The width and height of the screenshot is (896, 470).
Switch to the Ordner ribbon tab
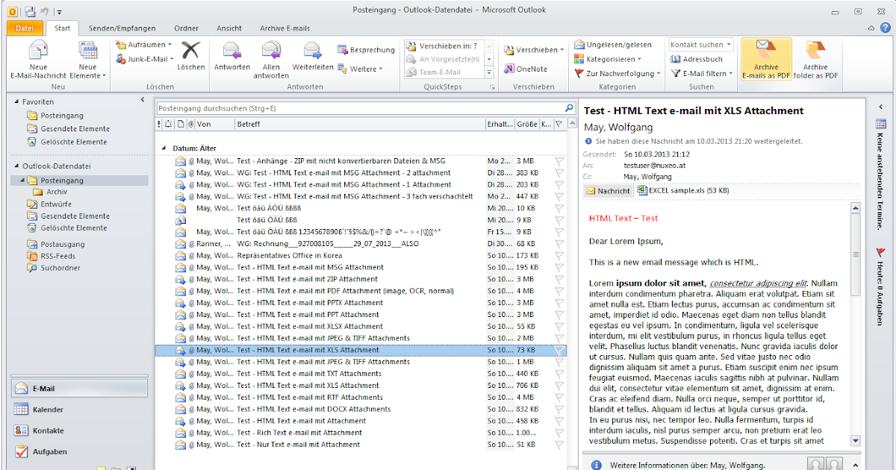(x=186, y=28)
